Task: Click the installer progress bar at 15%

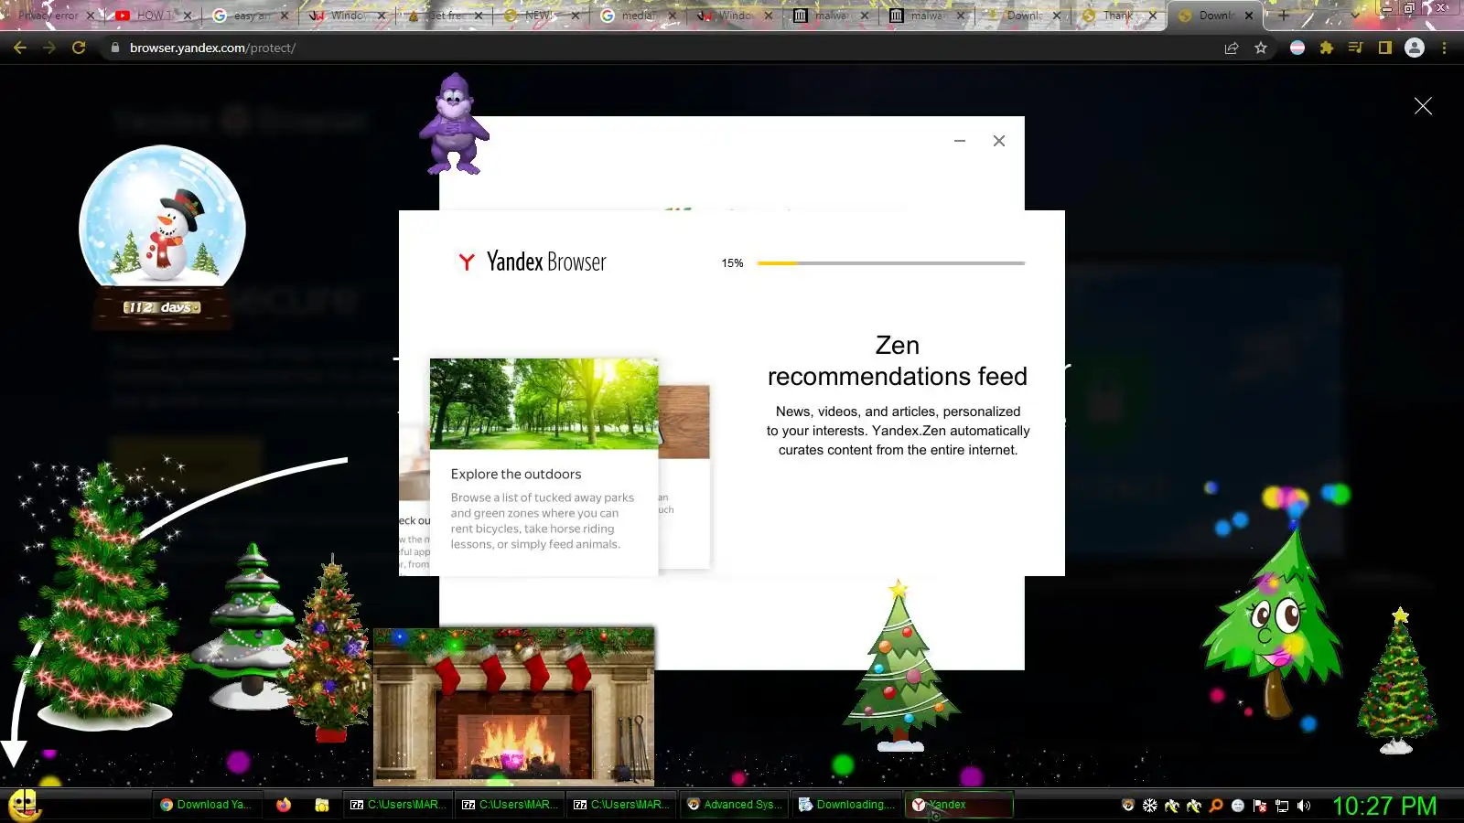Action: pyautogui.click(x=891, y=263)
